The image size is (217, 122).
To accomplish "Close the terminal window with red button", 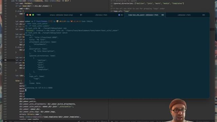I will (x=27, y=15).
